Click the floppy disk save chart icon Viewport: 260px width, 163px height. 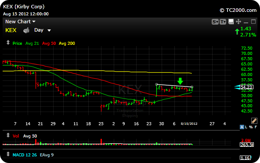click(231, 22)
